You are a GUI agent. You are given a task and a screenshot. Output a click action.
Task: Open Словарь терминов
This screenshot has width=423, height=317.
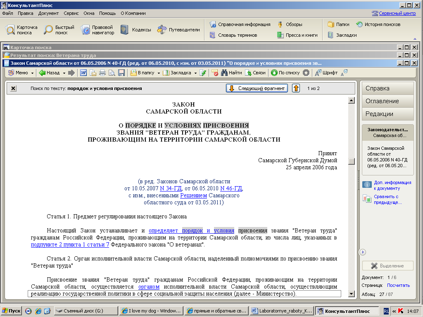[233, 35]
